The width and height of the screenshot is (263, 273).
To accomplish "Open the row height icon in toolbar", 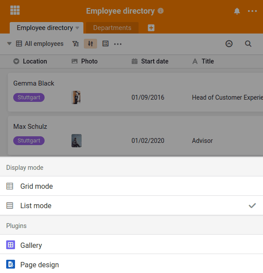I will tap(105, 44).
